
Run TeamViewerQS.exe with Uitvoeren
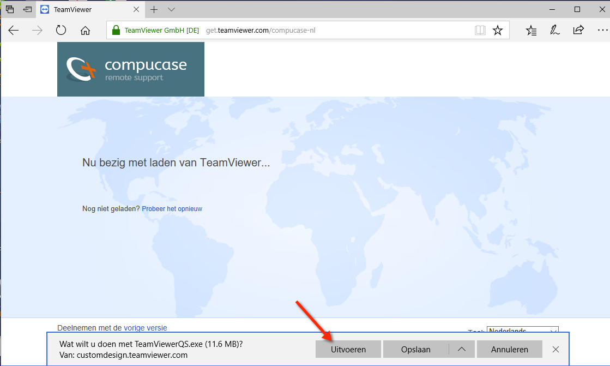(x=348, y=349)
